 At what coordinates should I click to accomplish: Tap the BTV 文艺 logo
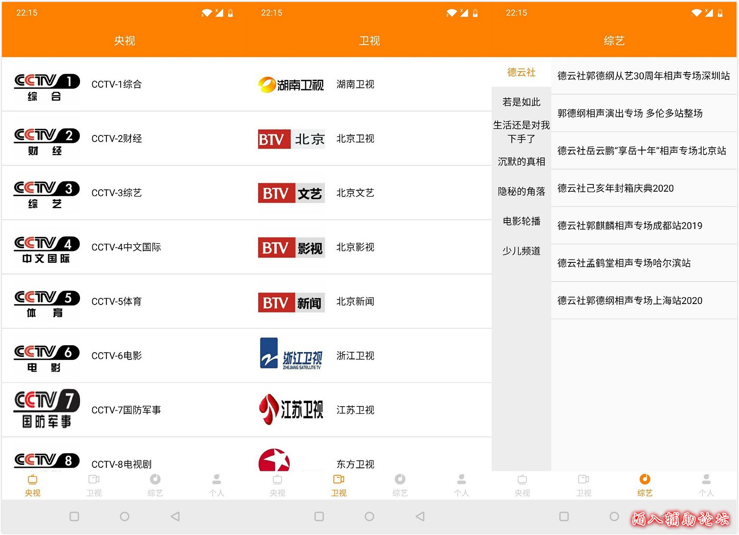[x=291, y=193]
